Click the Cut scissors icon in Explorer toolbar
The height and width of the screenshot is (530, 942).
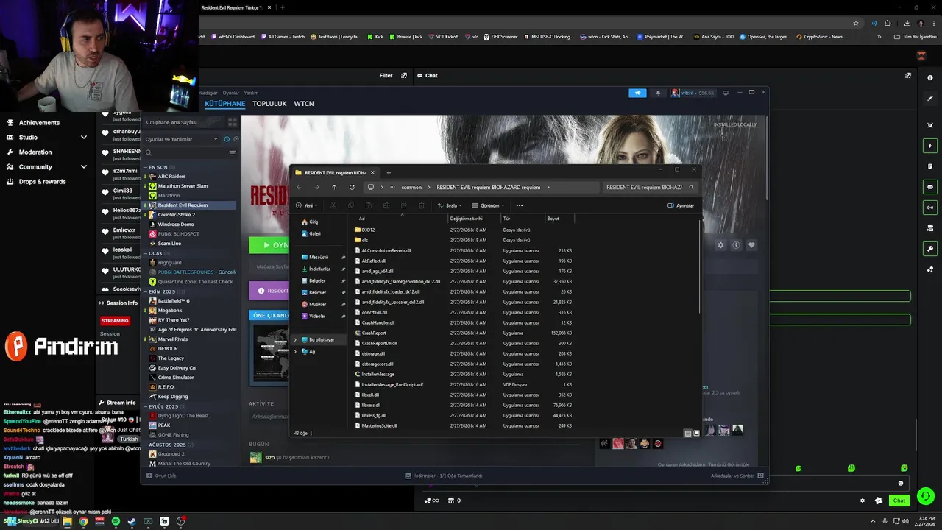point(333,205)
